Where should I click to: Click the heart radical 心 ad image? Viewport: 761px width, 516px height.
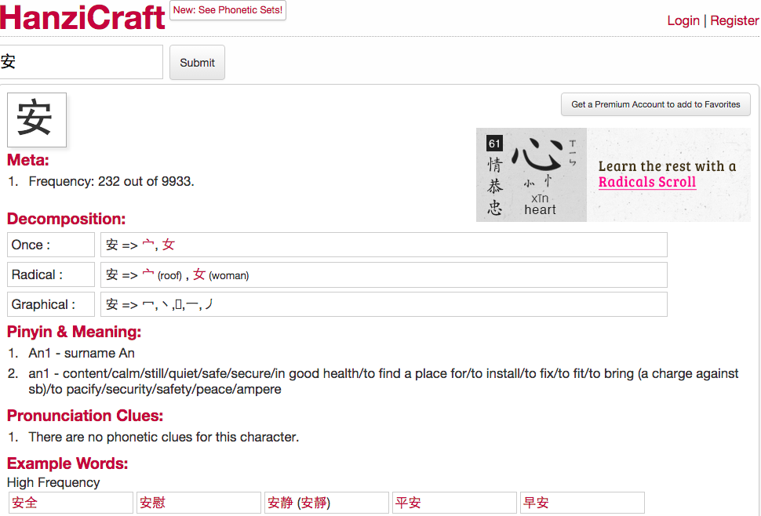pyautogui.click(x=531, y=175)
